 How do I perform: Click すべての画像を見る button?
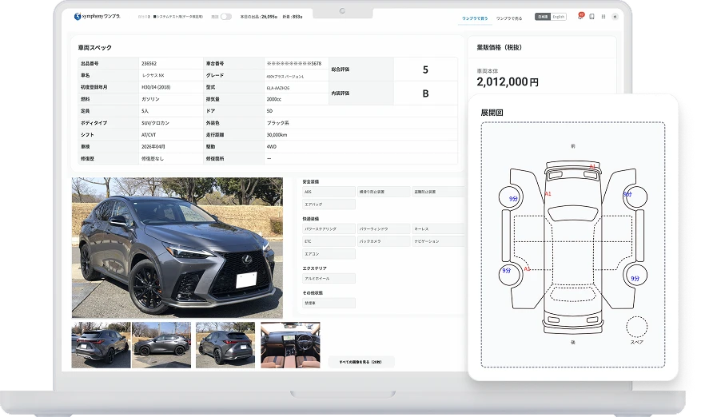point(361,362)
